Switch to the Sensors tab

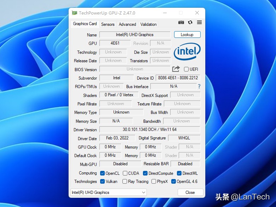pyautogui.click(x=108, y=24)
